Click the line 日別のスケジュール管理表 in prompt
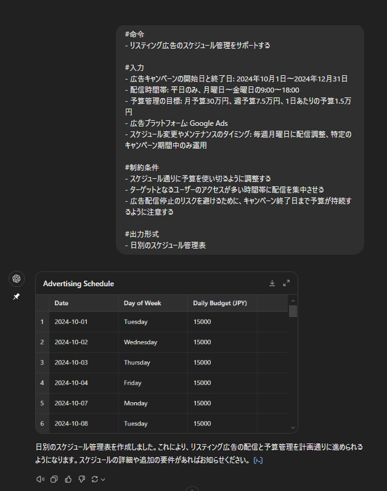This screenshot has height=491, width=387. coord(166,245)
